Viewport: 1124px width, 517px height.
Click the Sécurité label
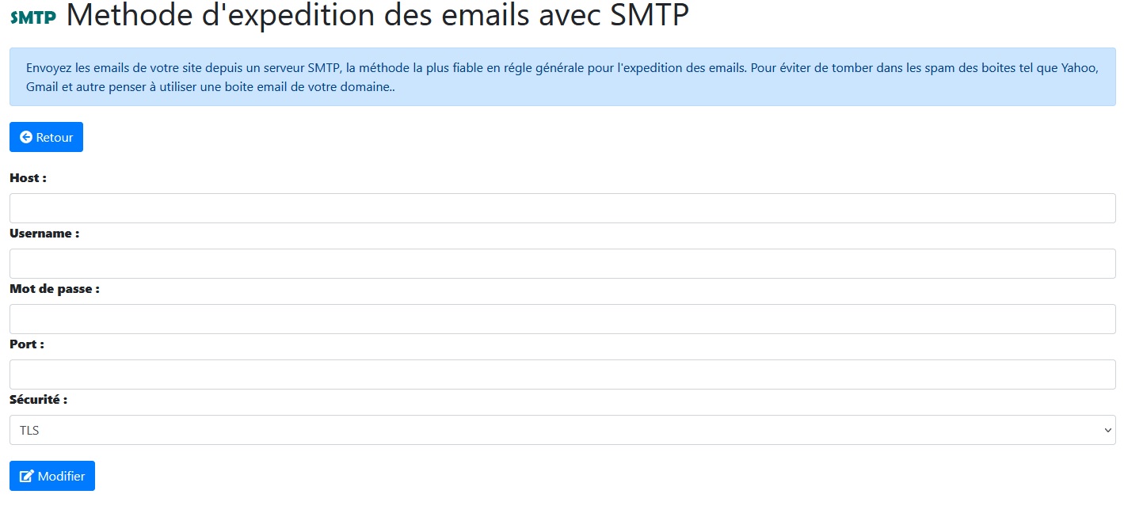point(38,400)
